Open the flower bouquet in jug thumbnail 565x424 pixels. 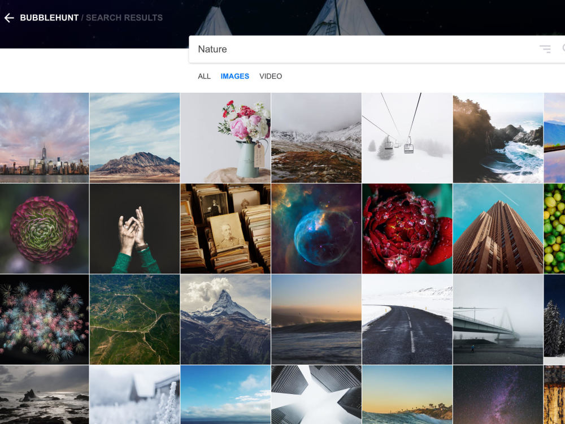point(225,138)
